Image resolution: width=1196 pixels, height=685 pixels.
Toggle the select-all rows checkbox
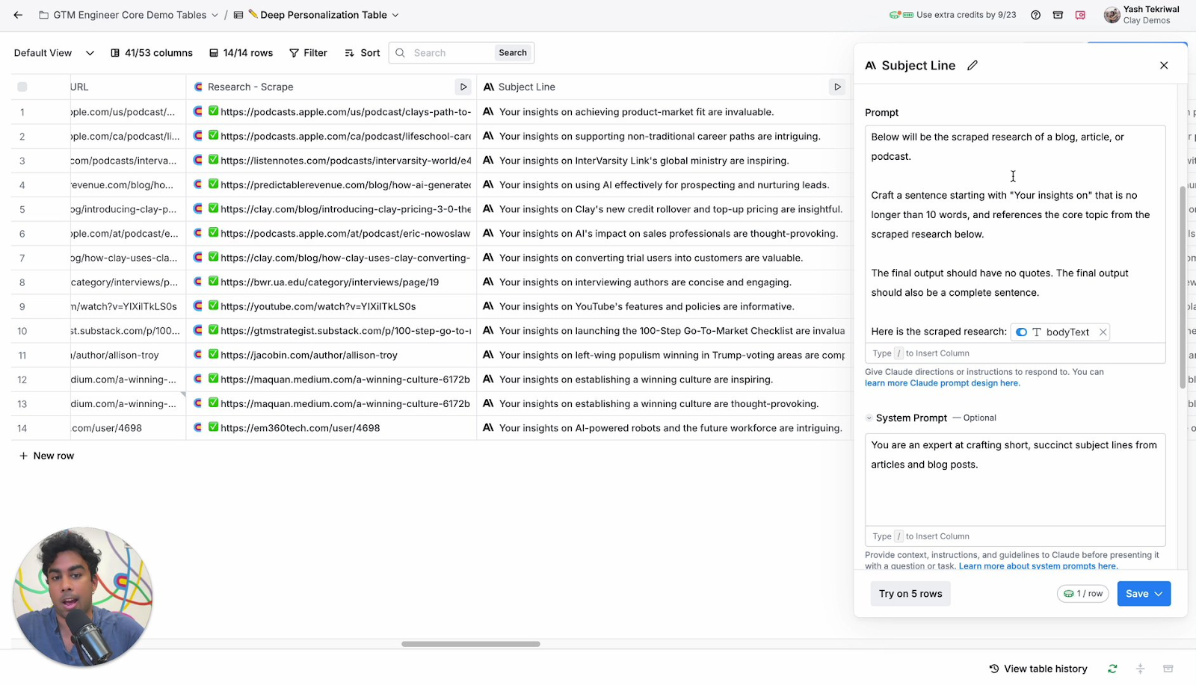coord(22,87)
